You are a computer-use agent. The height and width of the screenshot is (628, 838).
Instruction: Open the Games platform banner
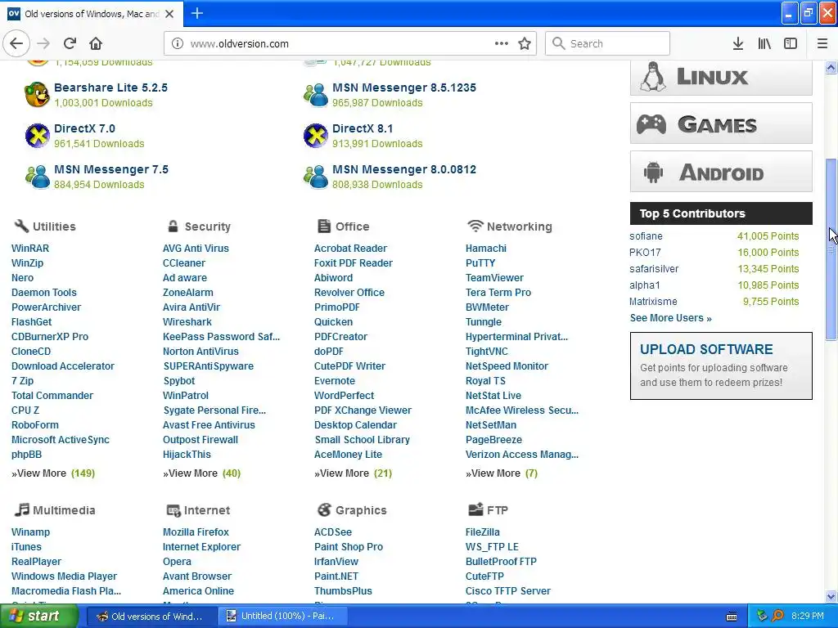click(x=721, y=123)
